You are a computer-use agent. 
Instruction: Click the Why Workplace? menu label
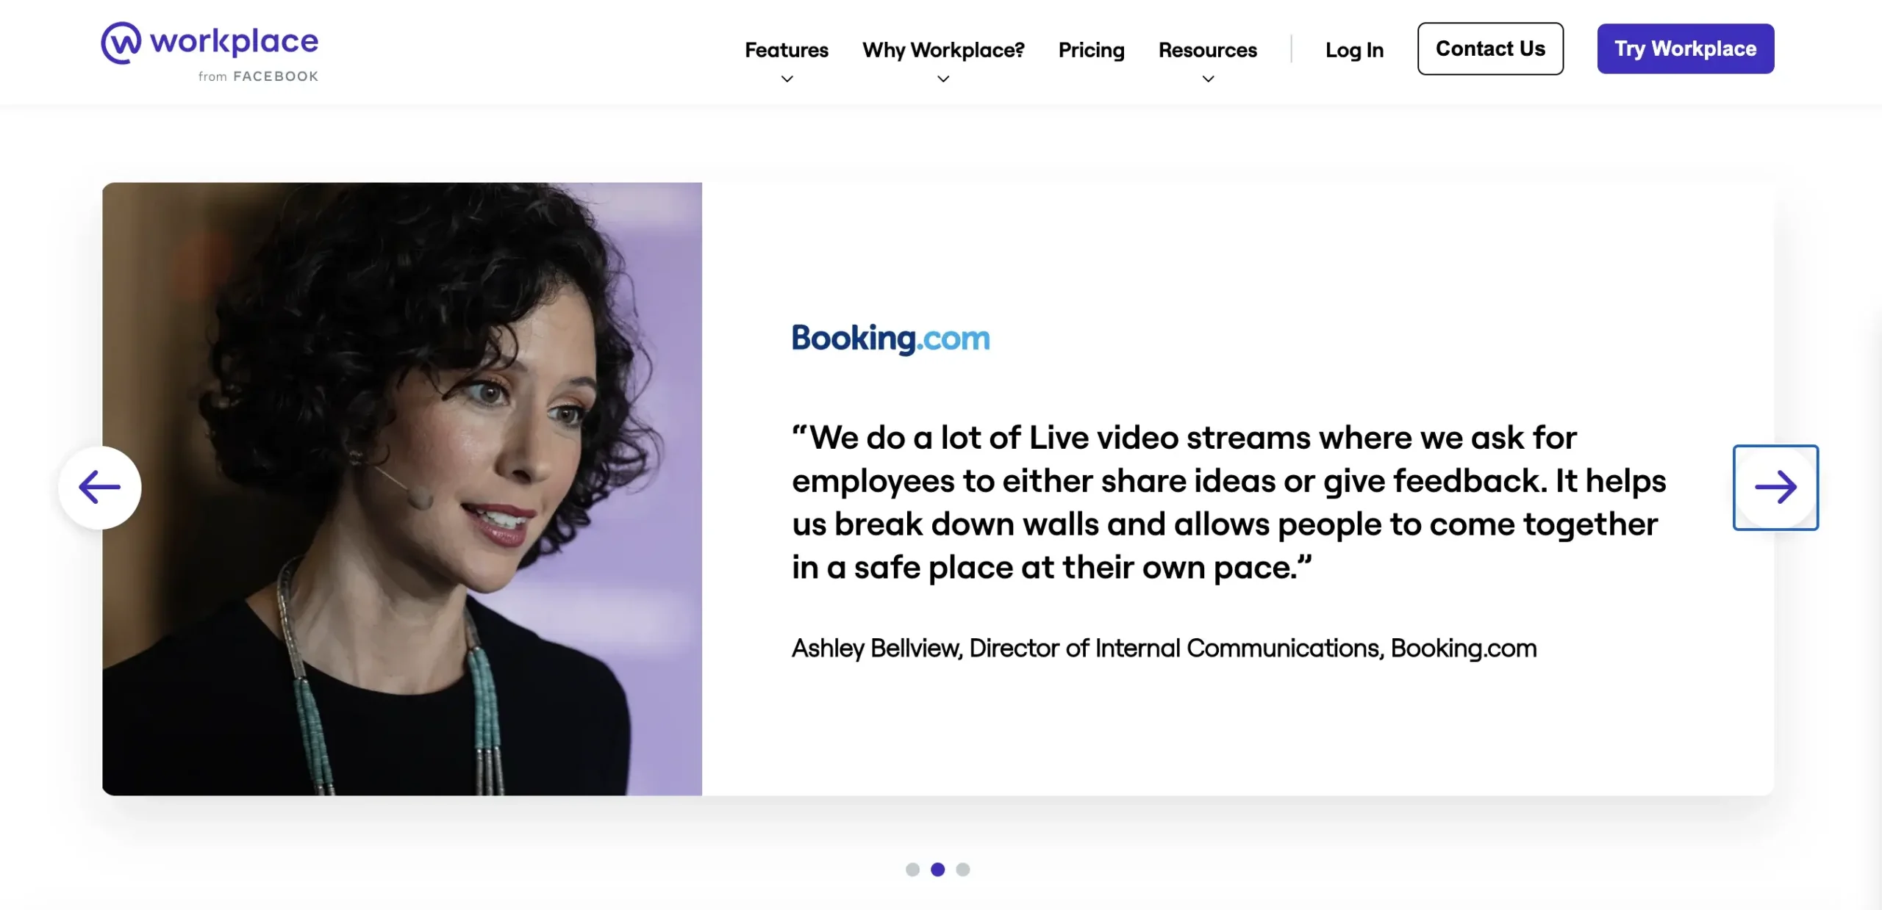(x=943, y=50)
